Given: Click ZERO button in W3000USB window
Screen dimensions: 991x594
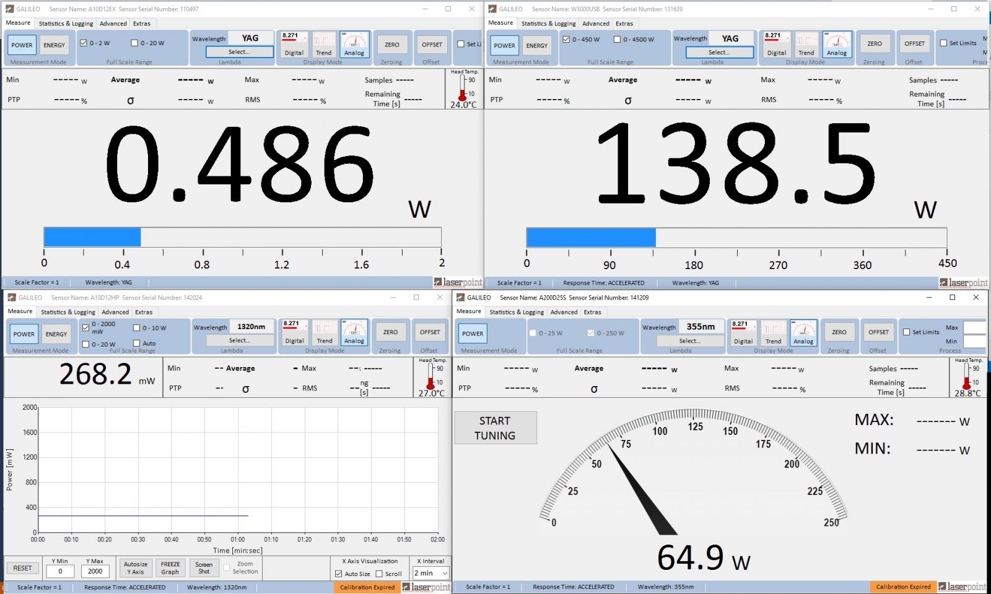Looking at the screenshot, I should pos(875,44).
